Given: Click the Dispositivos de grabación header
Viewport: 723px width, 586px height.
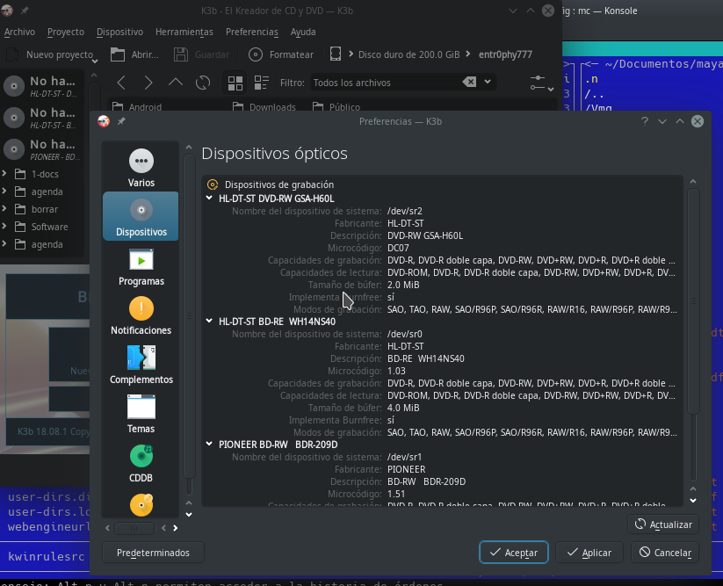Looking at the screenshot, I should 279,184.
